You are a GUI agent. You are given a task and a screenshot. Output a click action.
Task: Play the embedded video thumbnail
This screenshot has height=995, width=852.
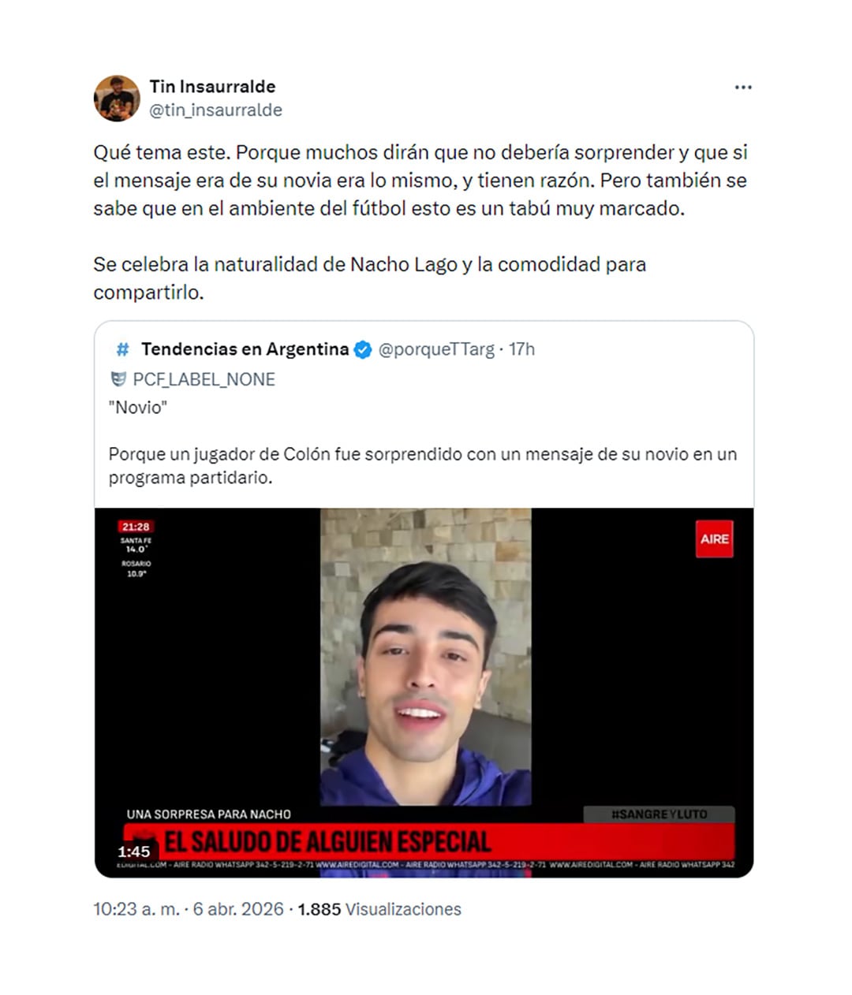pyautogui.click(x=424, y=692)
